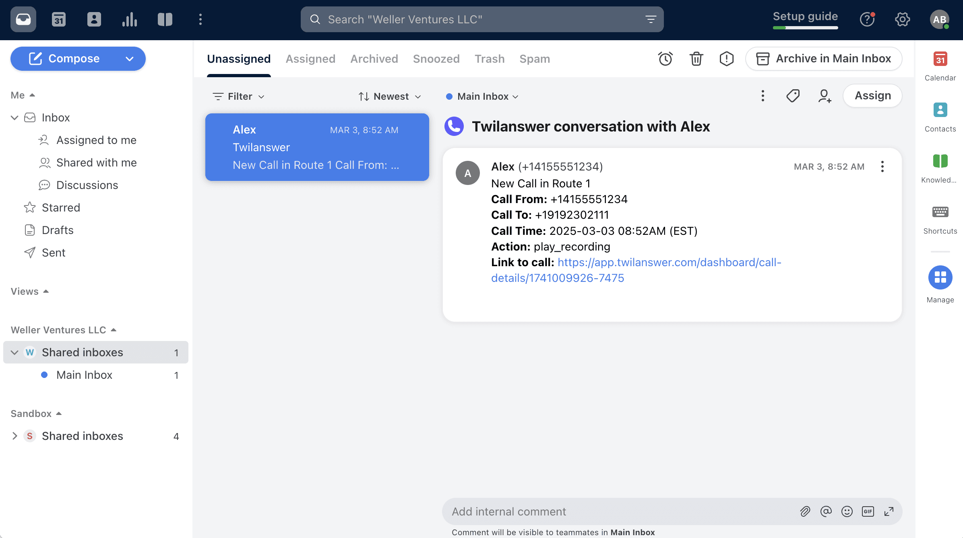Click the snooze clock icon
The height and width of the screenshot is (538, 963).
[665, 59]
